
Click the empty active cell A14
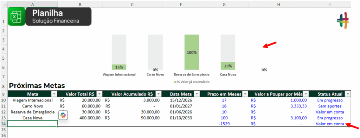click(32, 124)
